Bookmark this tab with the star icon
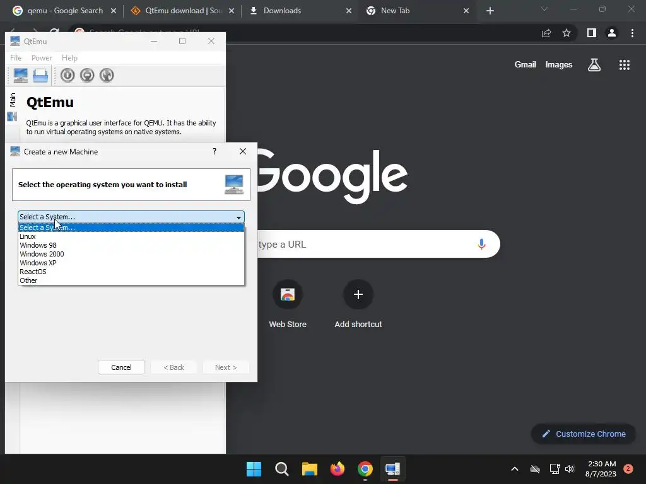The width and height of the screenshot is (646, 484). (x=567, y=33)
